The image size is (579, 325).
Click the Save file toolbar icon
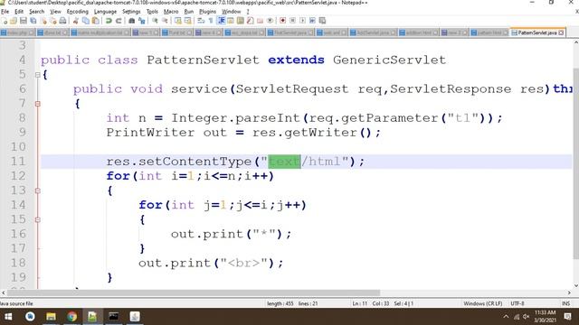[24, 21]
